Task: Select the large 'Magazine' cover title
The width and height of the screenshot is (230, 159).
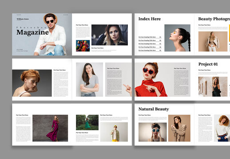Action: click(x=32, y=32)
